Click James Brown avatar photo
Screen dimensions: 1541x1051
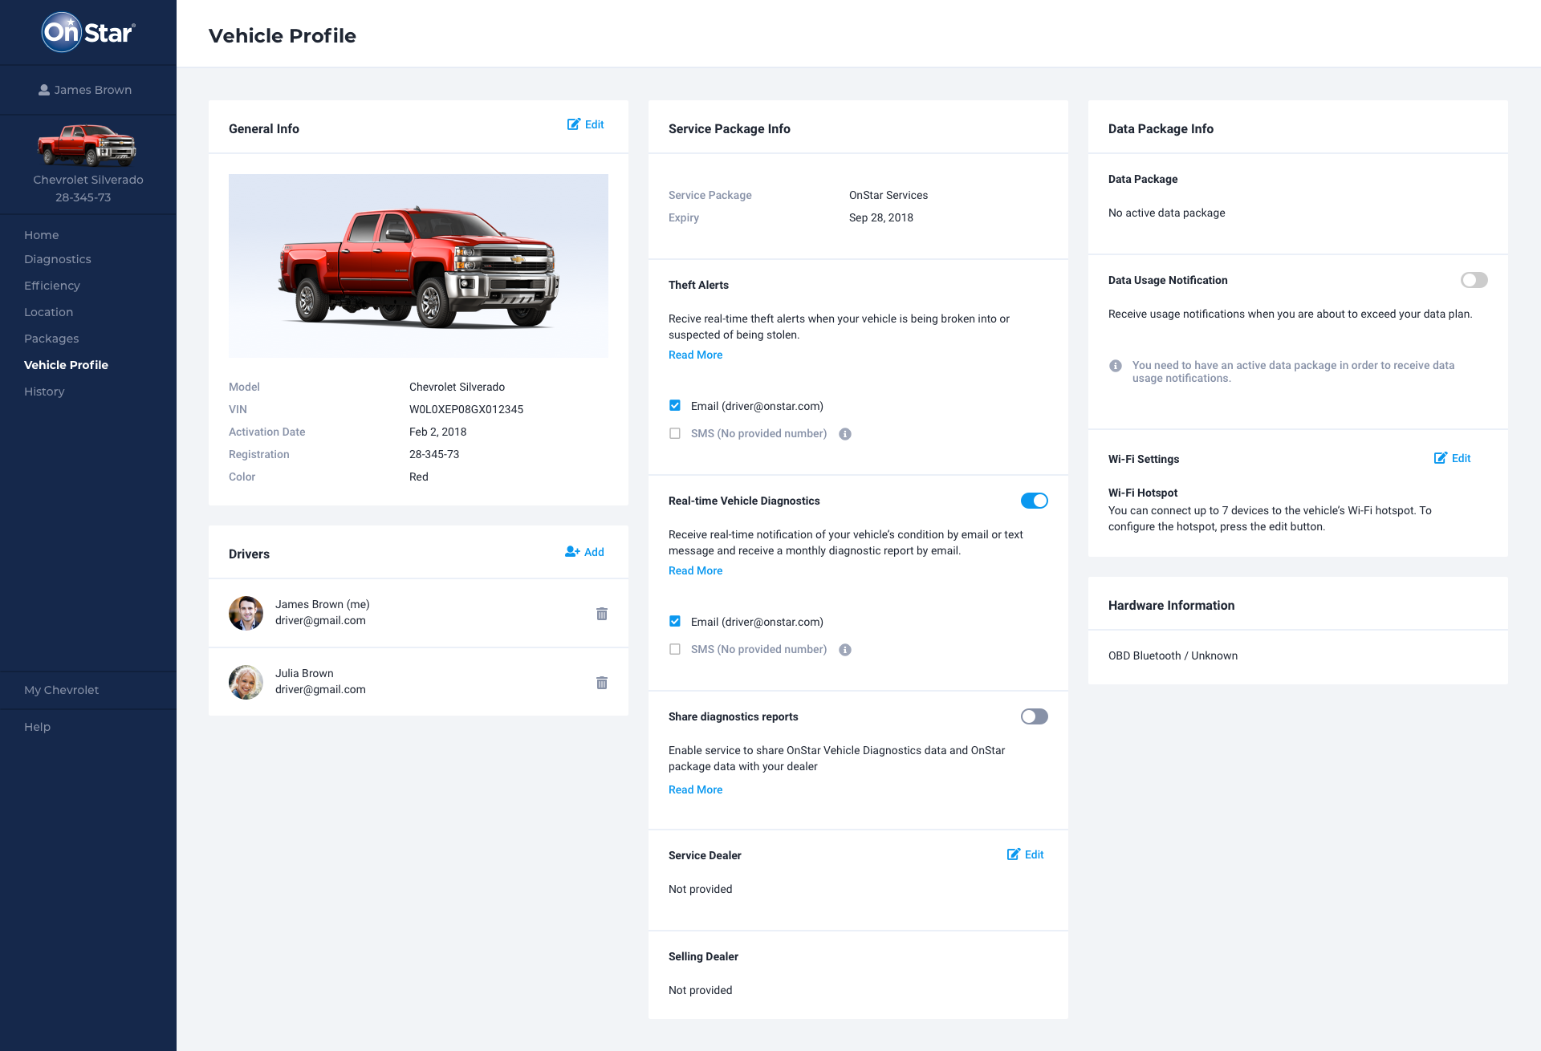tap(246, 613)
